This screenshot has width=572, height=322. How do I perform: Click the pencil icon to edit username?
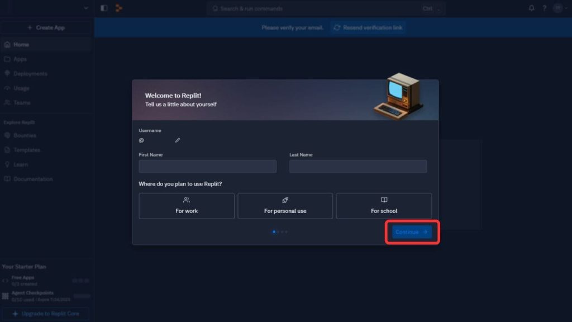tap(177, 140)
